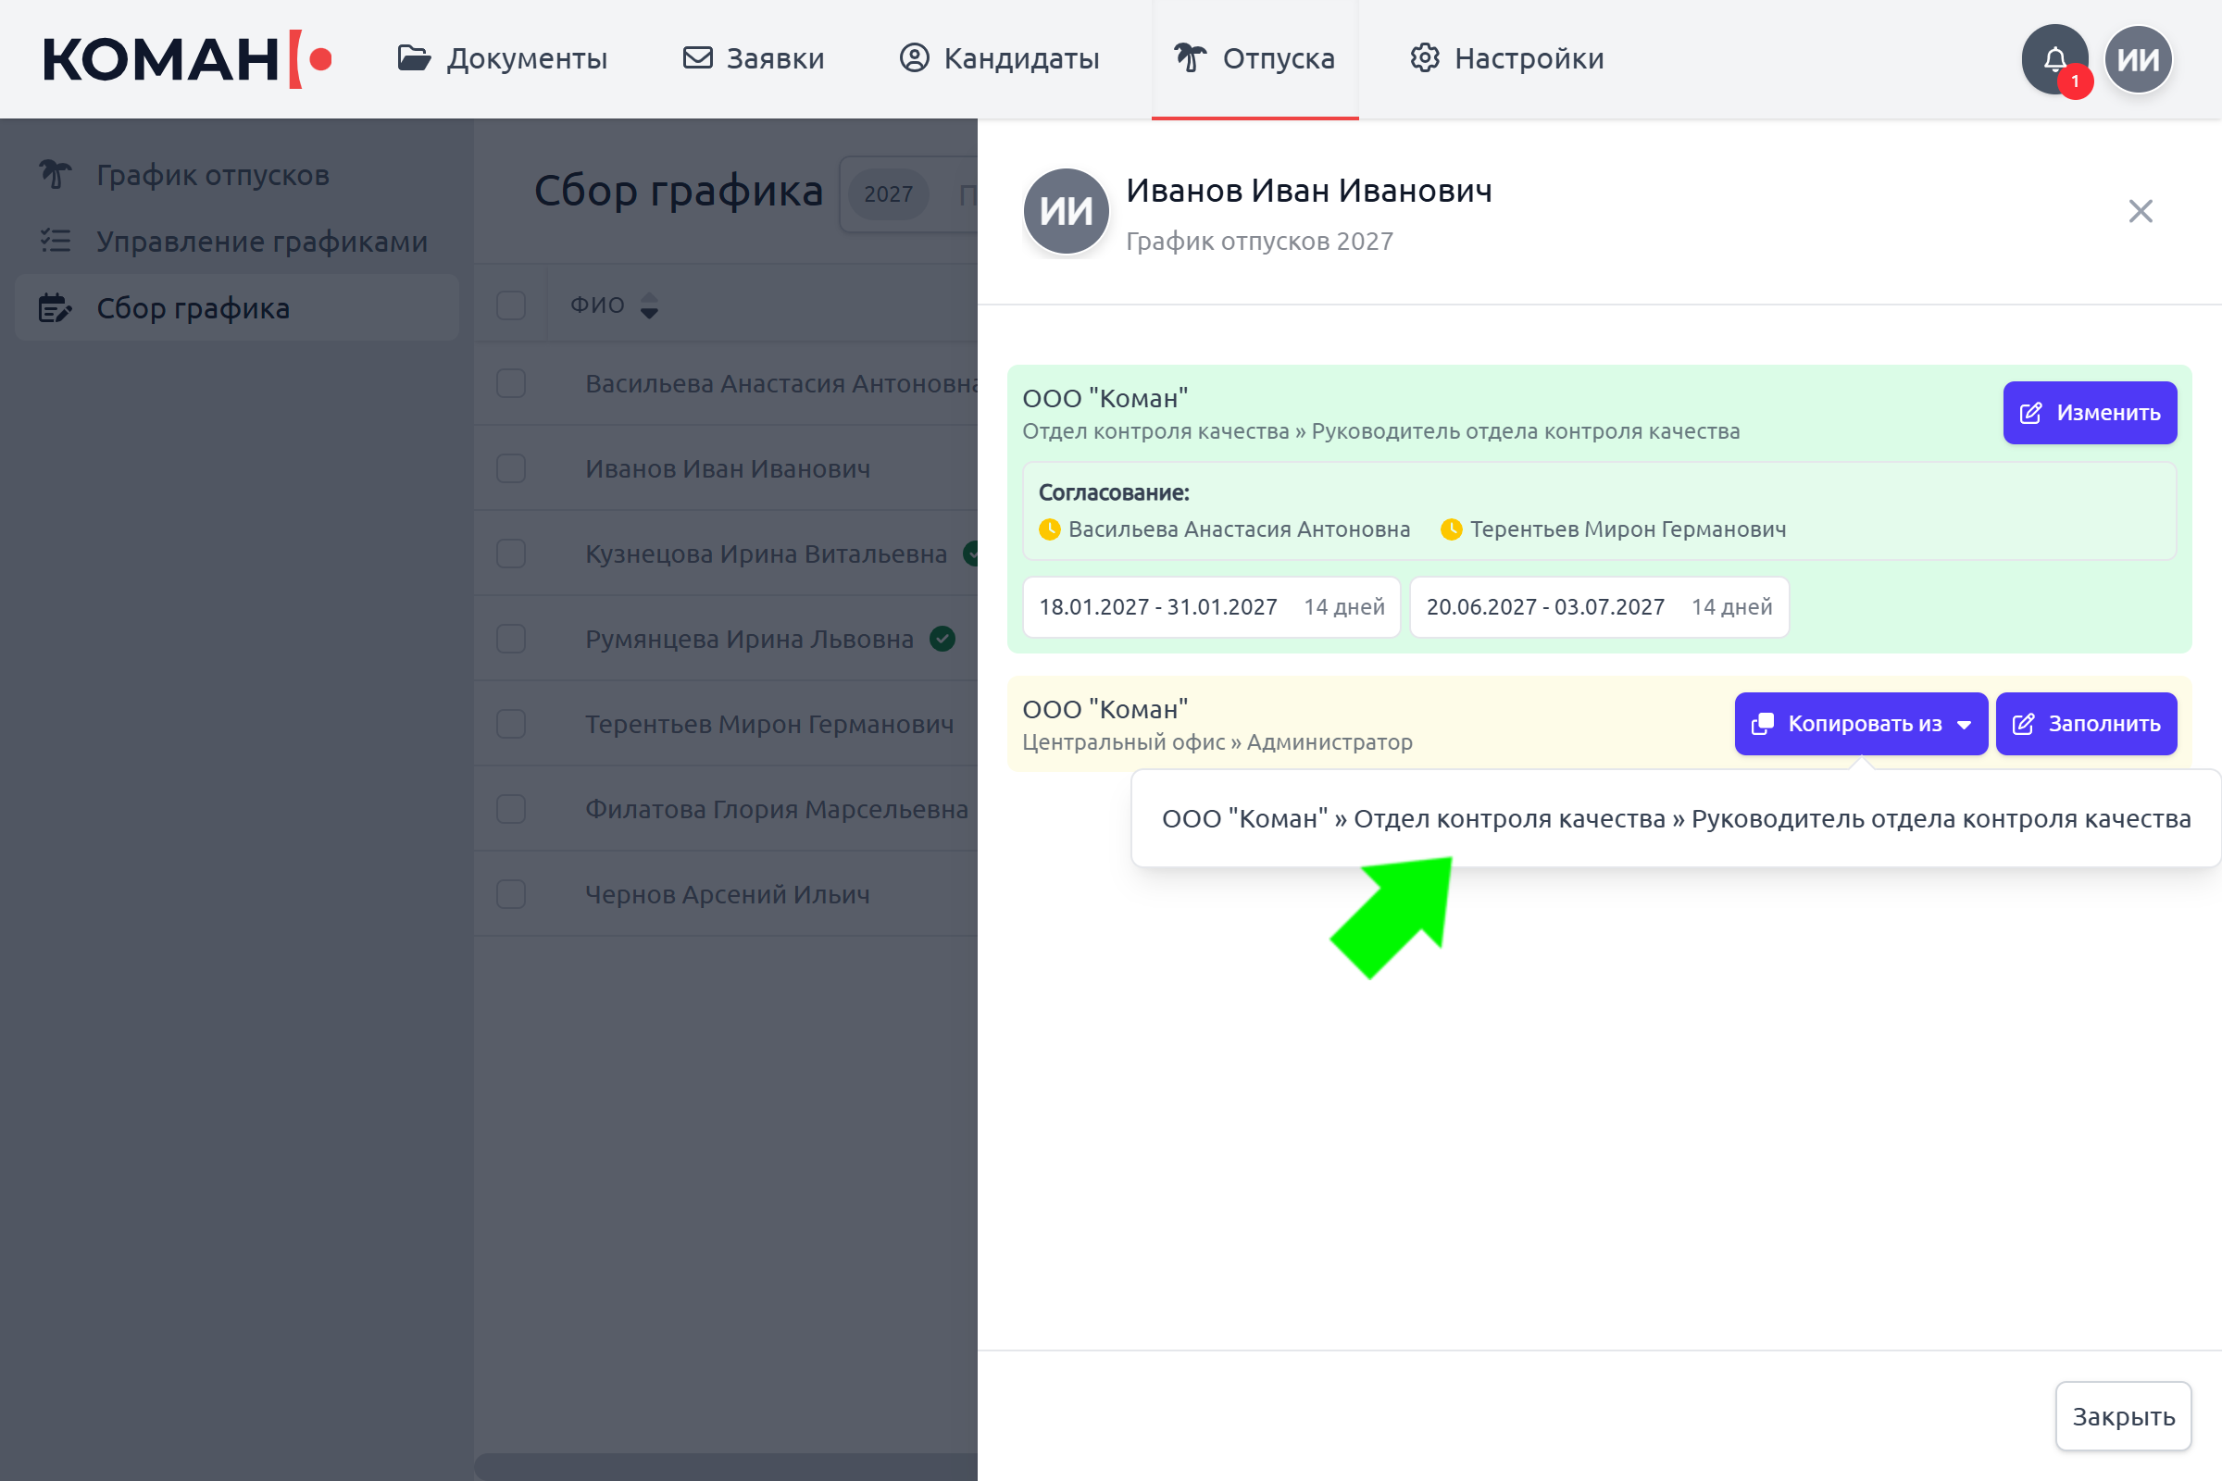
Task: Expand the Копировать из dropdown
Action: tap(1860, 724)
